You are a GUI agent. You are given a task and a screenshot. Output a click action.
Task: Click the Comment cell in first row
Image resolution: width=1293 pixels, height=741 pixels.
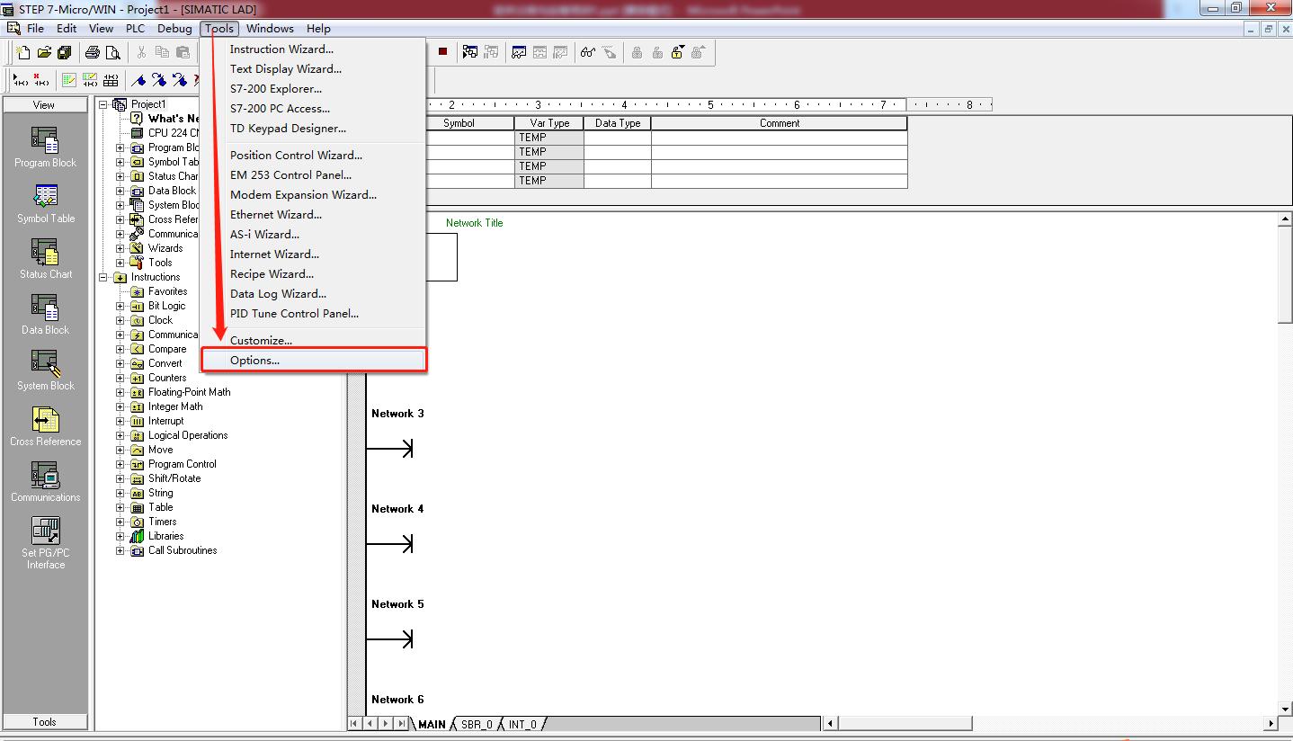coord(779,138)
